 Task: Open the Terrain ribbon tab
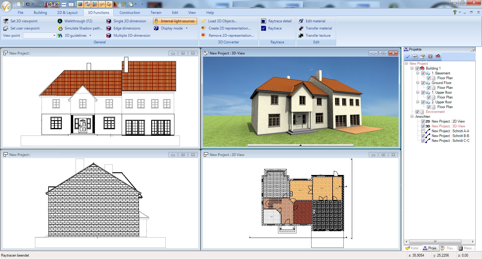156,13
